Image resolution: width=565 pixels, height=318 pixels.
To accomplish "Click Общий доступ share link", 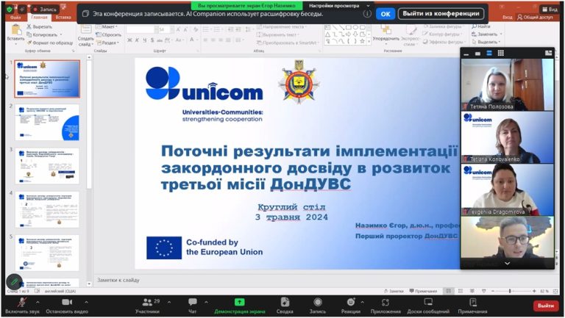I will pos(535,18).
